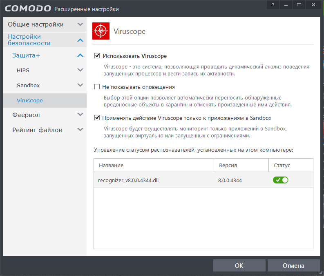Cancel changes with Отмена button
The width and height of the screenshot is (324, 276).
[293, 265]
